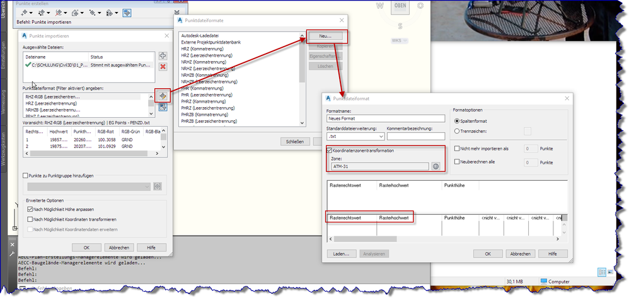This screenshot has height=298, width=629.
Task: Enable Punkte zu Punktgruppe hinzufügen checkbox
Action: click(x=26, y=175)
